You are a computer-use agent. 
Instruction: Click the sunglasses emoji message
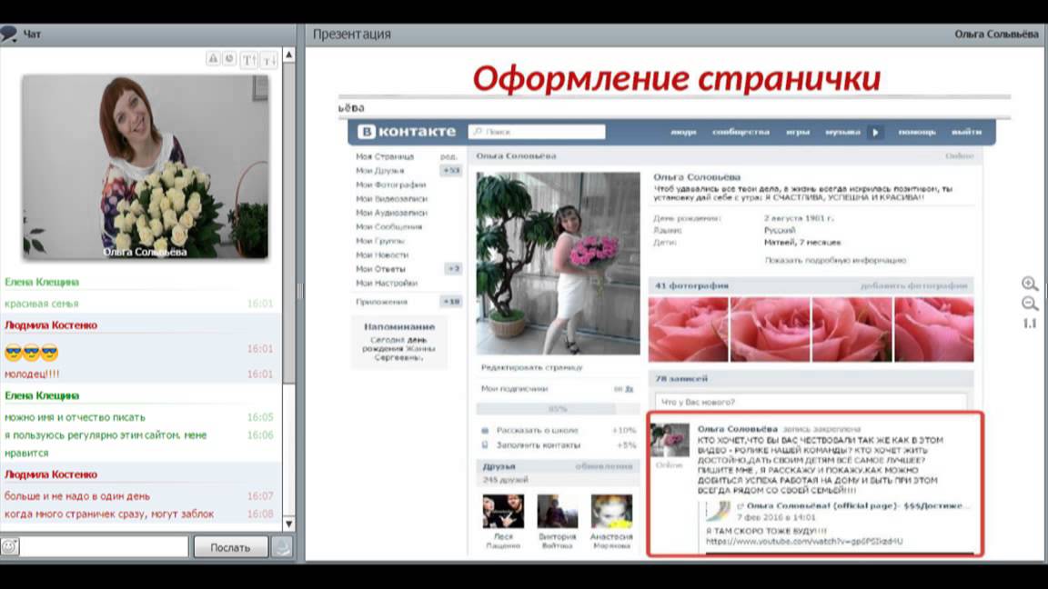pos(31,352)
